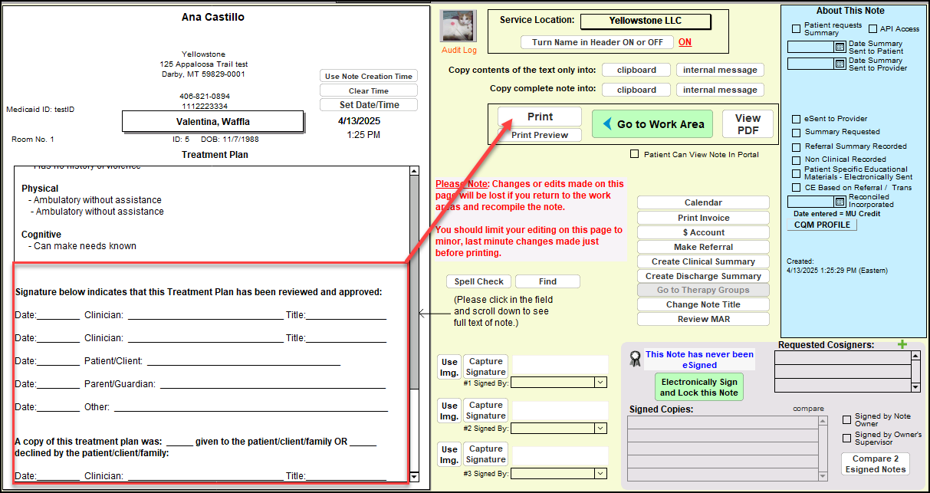This screenshot has height=493, width=930.
Task: Click the patient photo thumbnail above Audit Log
Action: click(x=458, y=27)
